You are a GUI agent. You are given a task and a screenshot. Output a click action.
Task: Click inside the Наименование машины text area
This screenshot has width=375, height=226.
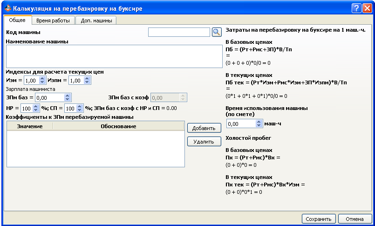tap(114, 56)
